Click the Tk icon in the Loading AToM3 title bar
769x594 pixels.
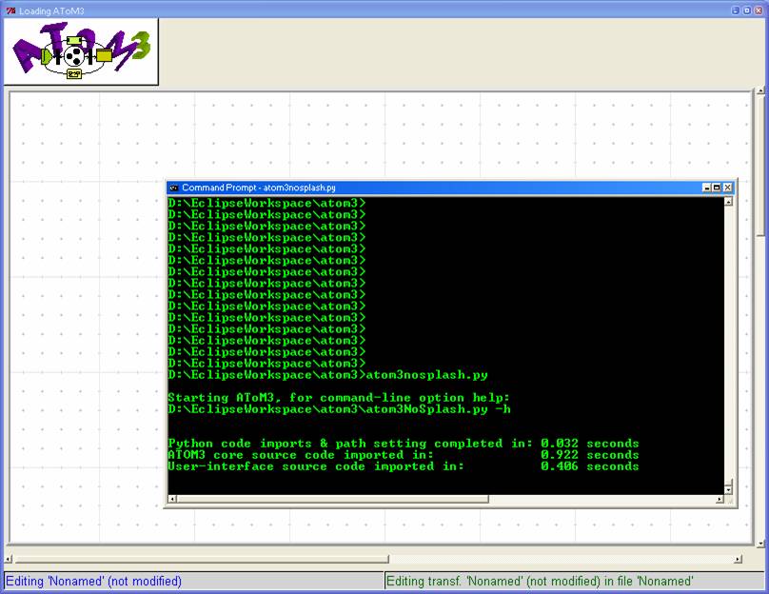tap(10, 10)
